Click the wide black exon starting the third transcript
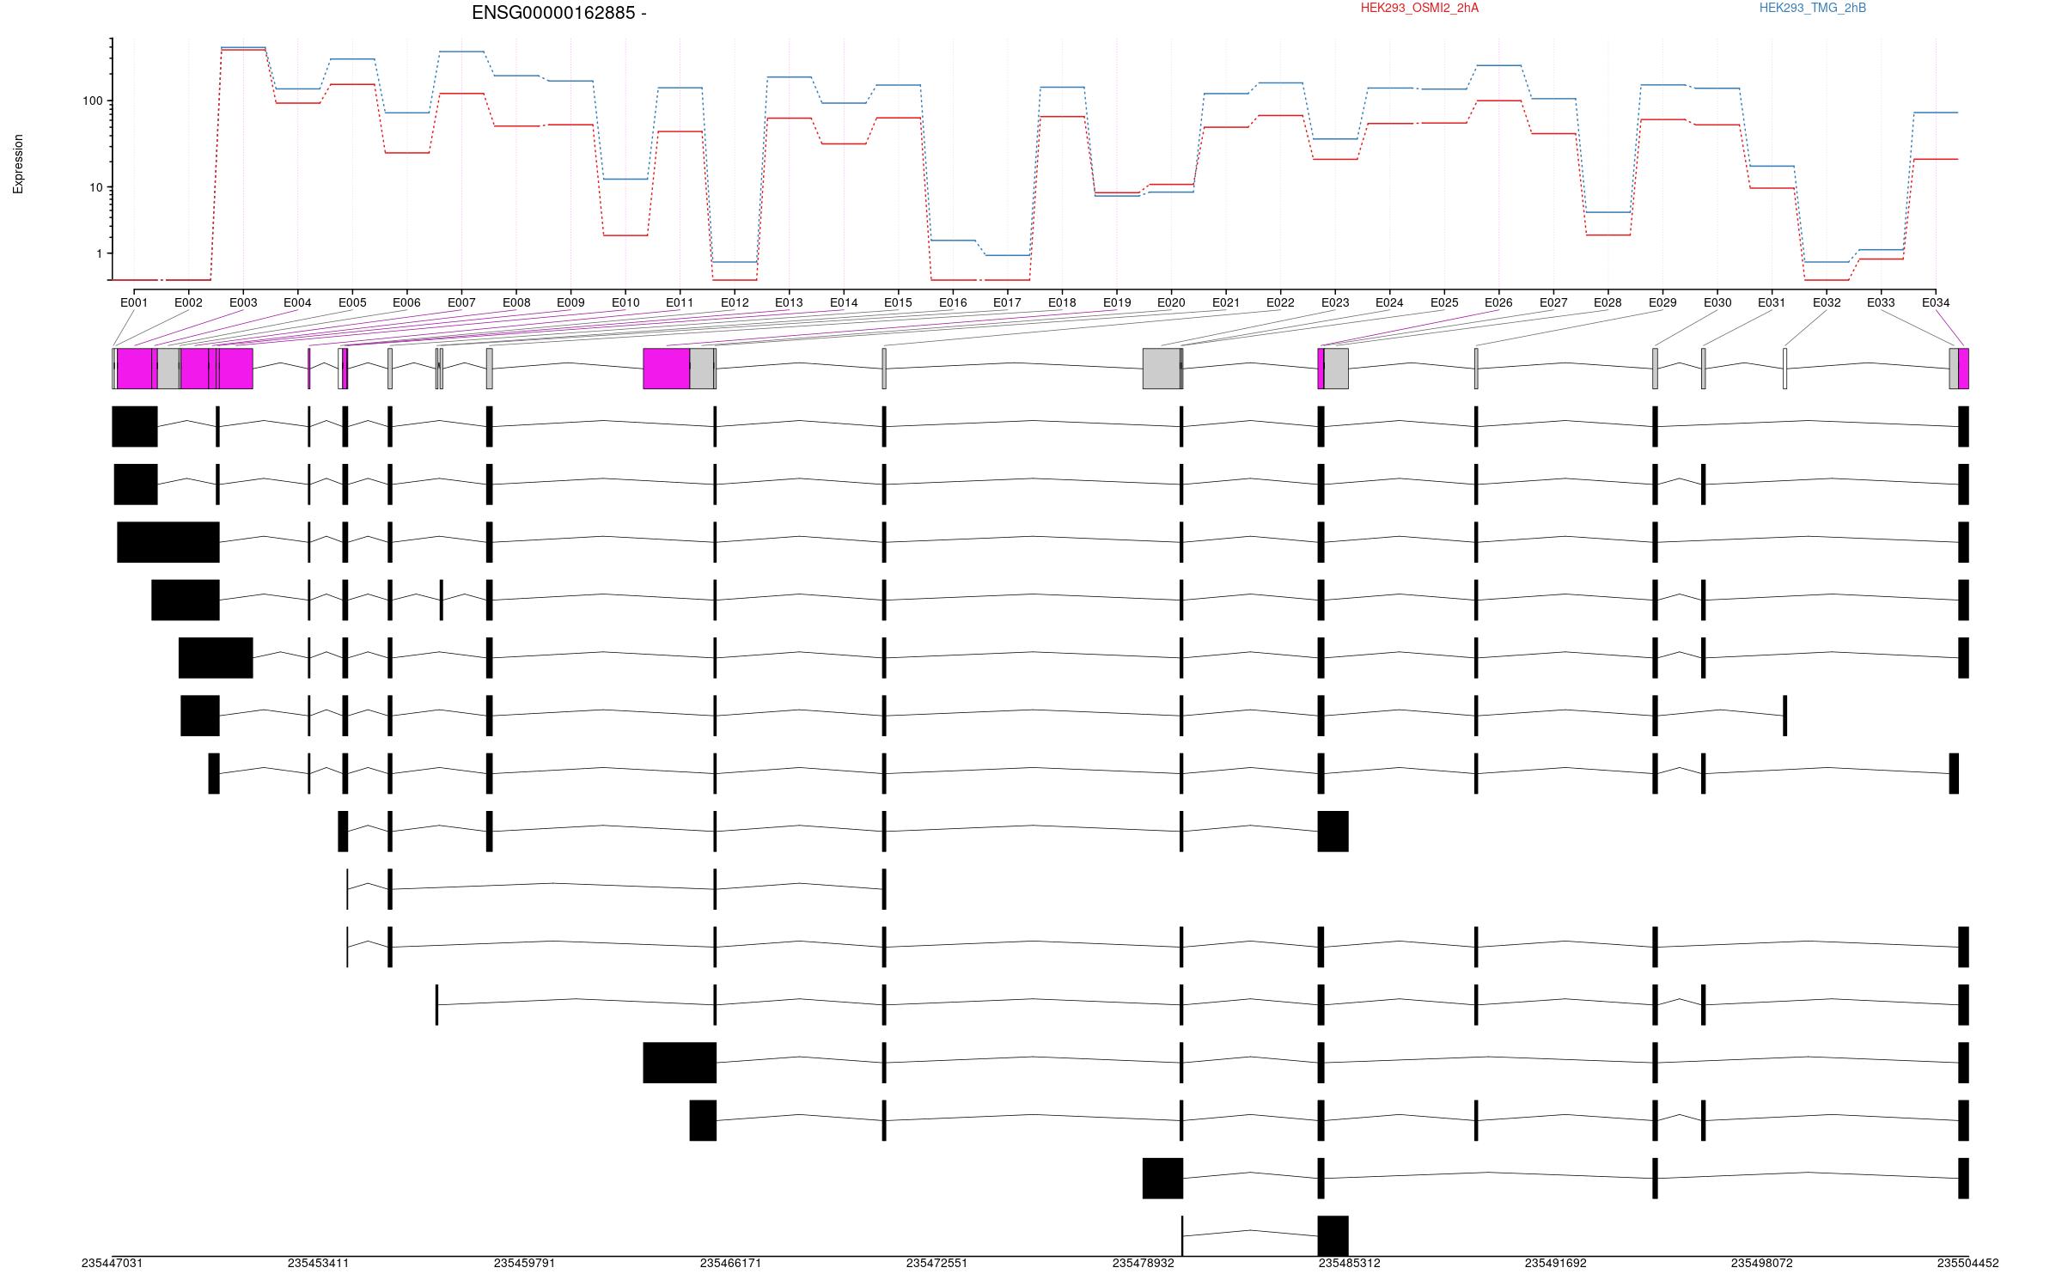2062x1280 pixels. point(168,542)
